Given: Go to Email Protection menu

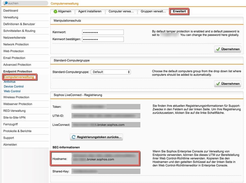Looking at the screenshot, I should [25, 58].
